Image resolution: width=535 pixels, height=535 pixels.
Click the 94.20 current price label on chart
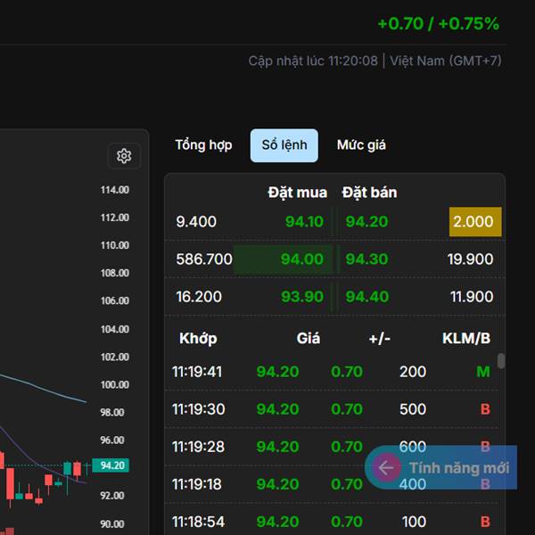pyautogui.click(x=111, y=465)
